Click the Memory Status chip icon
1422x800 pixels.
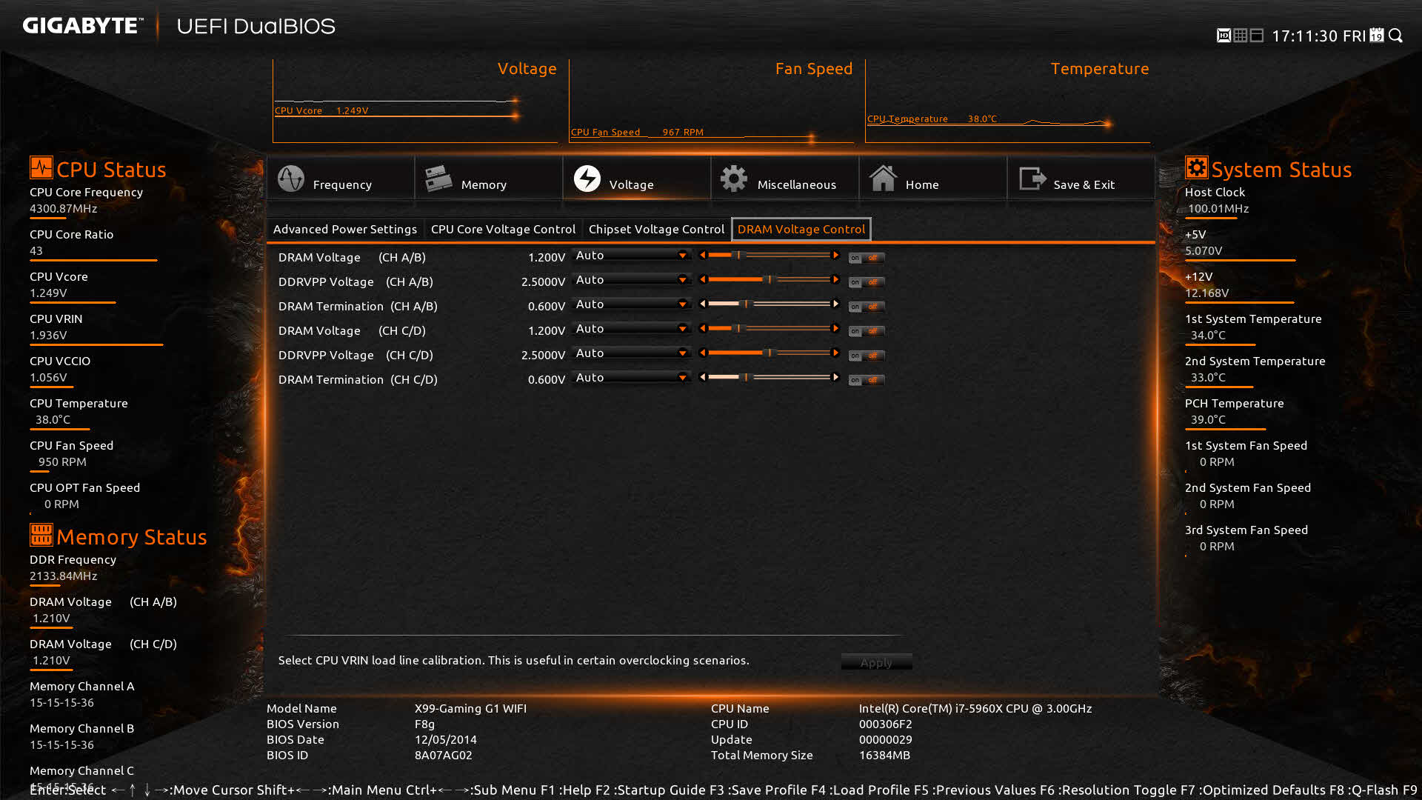pos(41,535)
